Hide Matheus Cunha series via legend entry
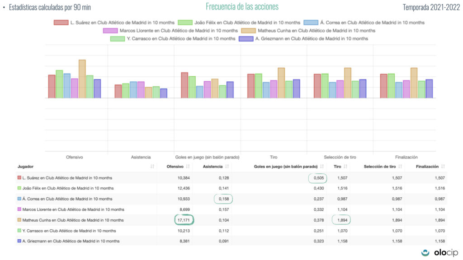This screenshot has width=463, height=260. pyautogui.click(x=316, y=31)
